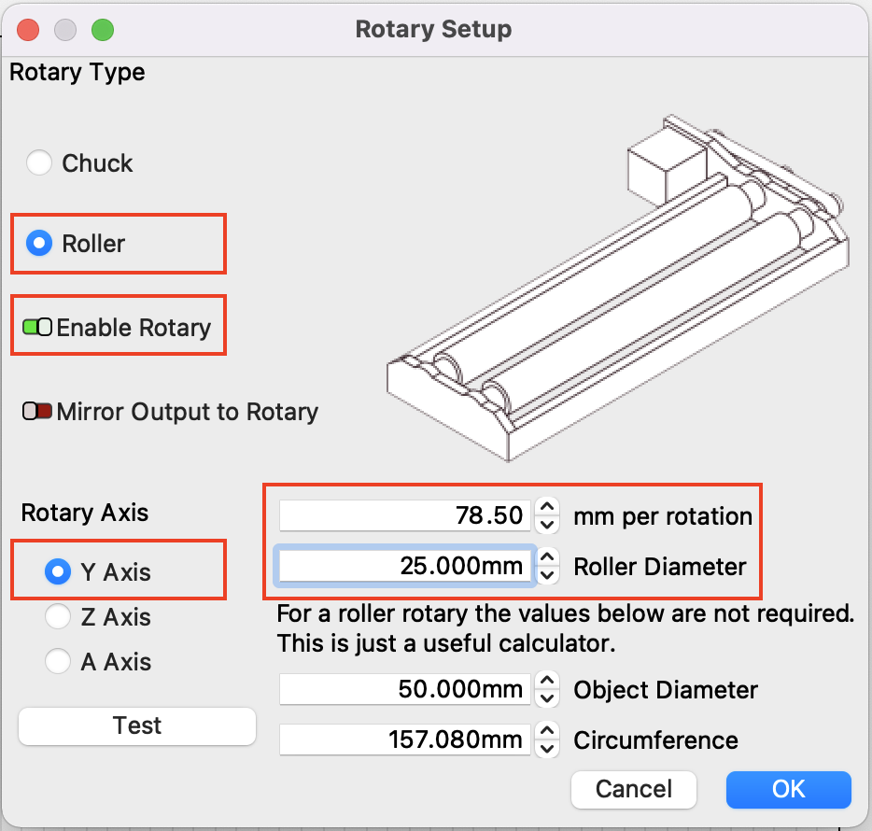Click the mm per rotation field
This screenshot has height=831, width=872.
point(405,515)
